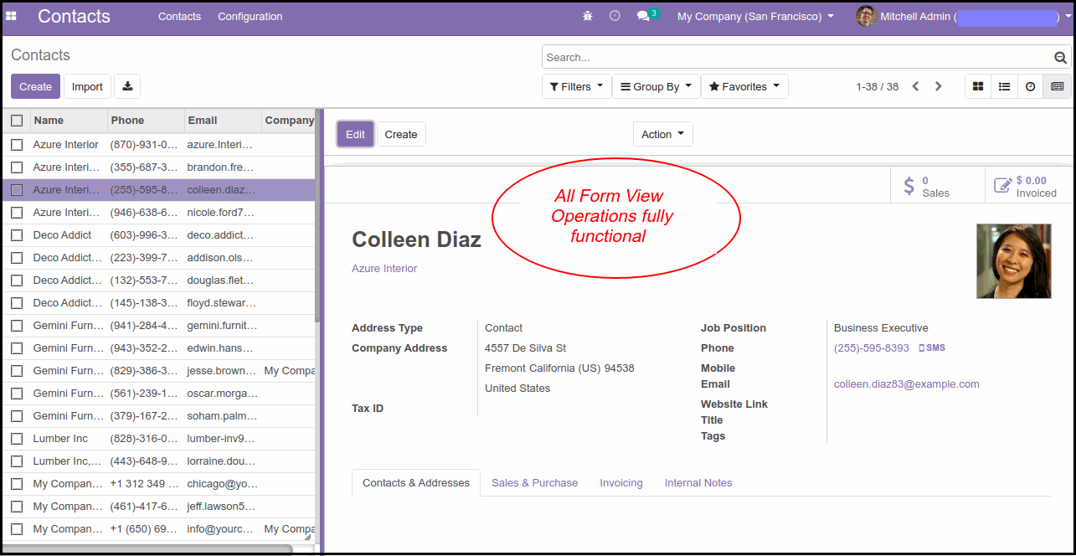Click the search magnifier icon

coord(1060,58)
